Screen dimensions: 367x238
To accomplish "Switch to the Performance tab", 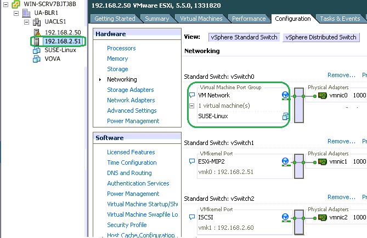I will pyautogui.click(x=249, y=19).
